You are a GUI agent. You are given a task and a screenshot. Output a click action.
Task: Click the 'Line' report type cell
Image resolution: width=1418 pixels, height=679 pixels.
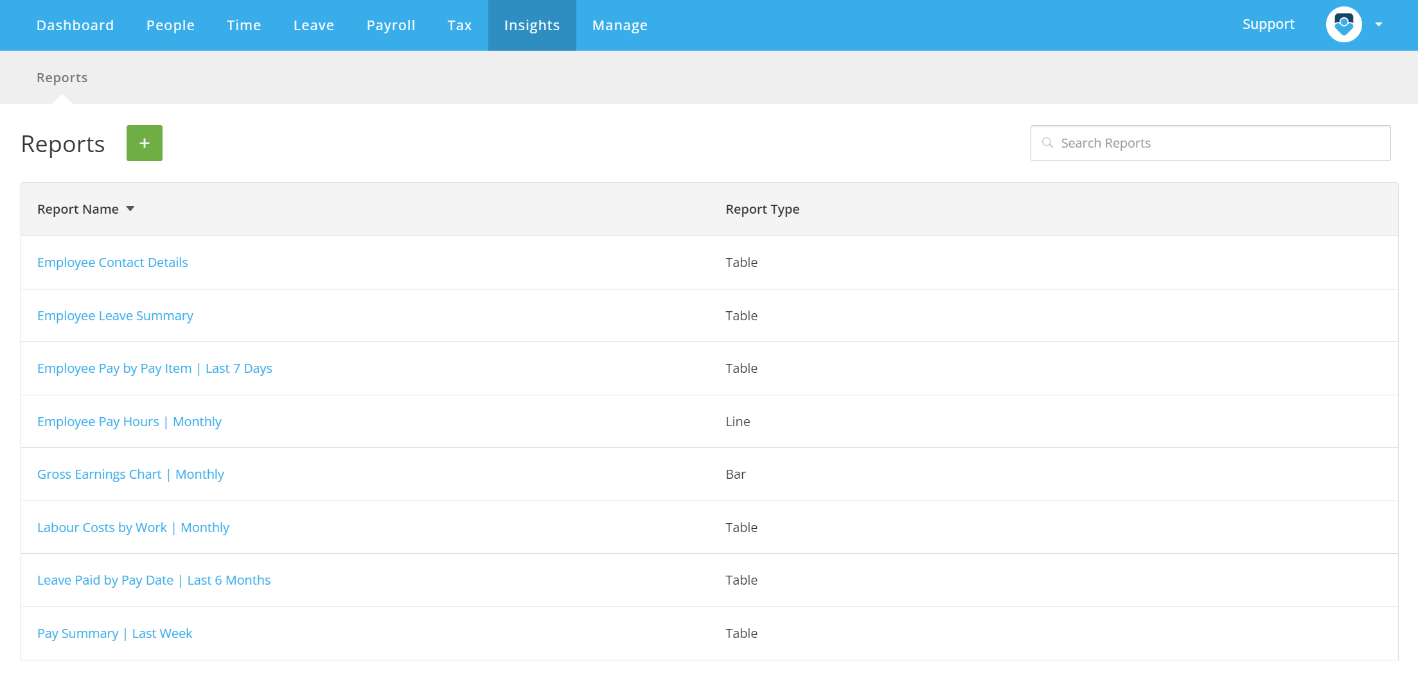tap(738, 422)
